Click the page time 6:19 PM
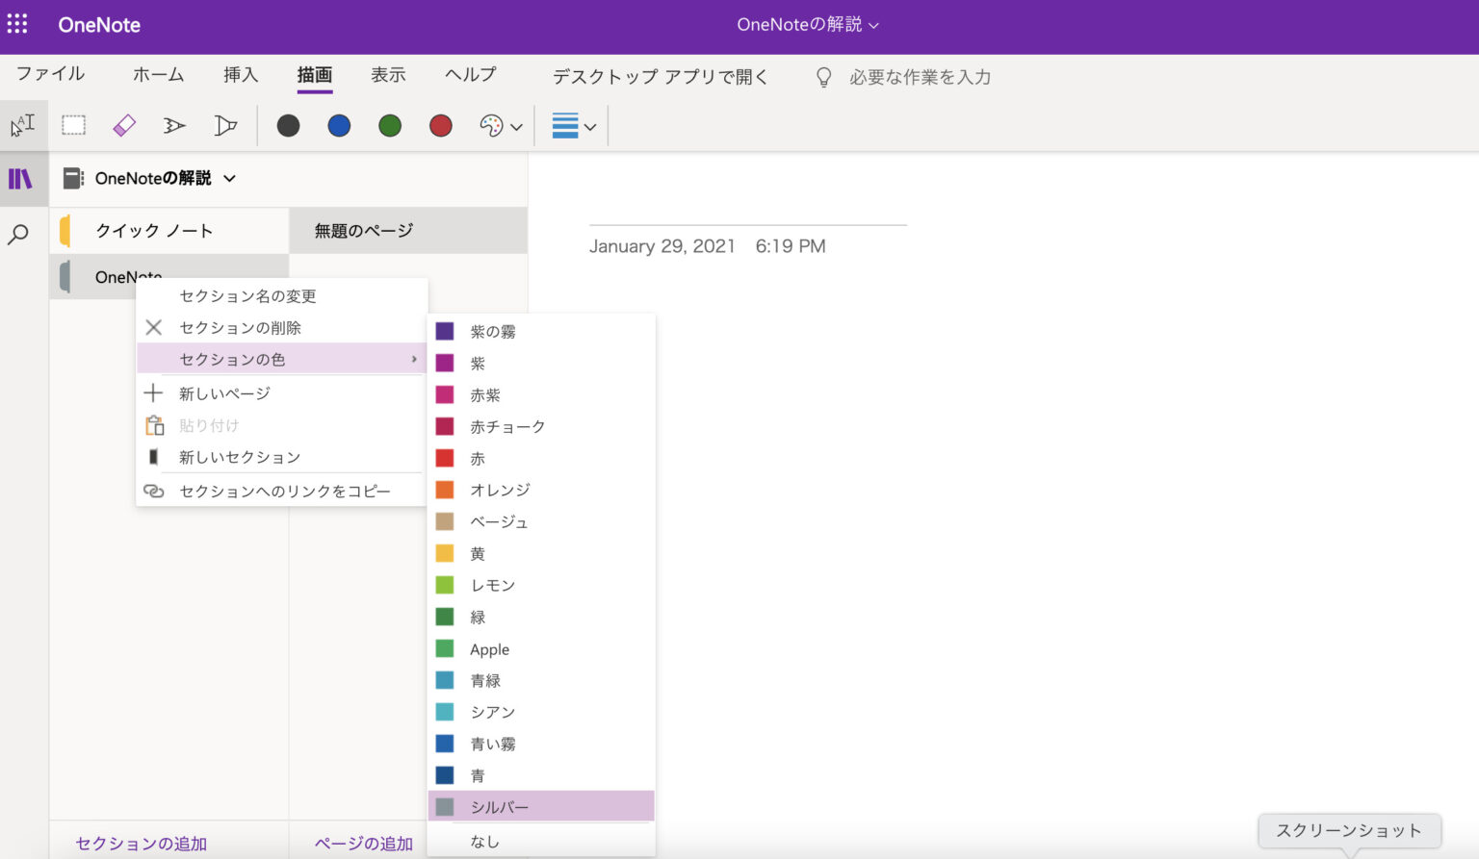Viewport: 1479px width, 859px height. click(791, 246)
